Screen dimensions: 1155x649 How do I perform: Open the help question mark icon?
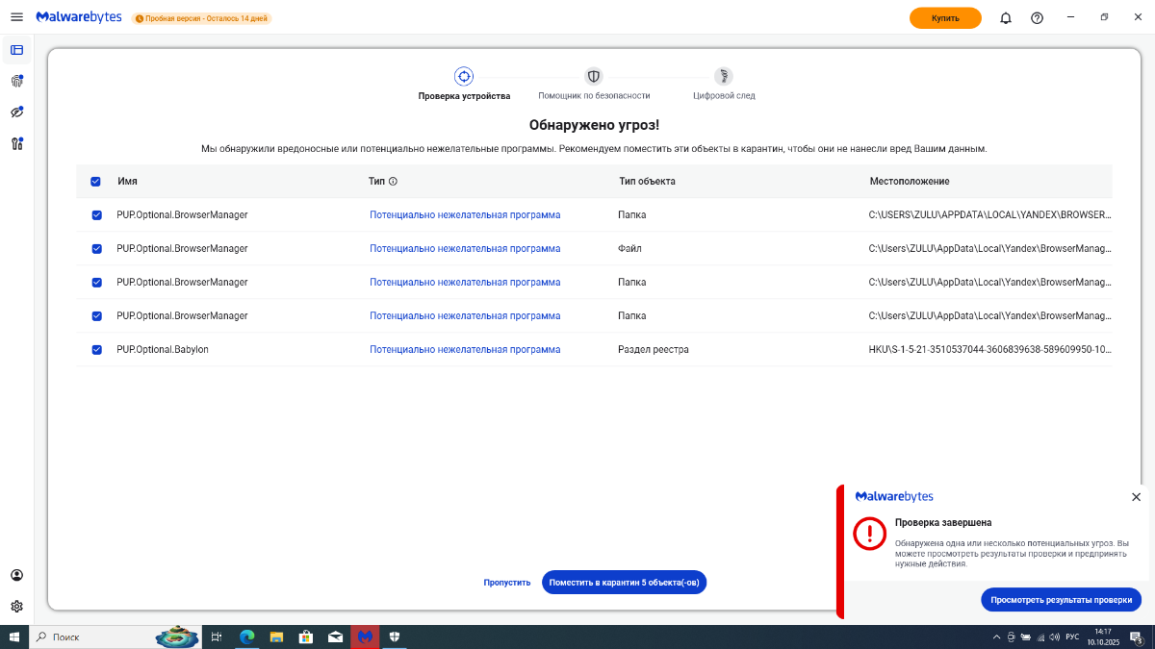pos(1037,17)
